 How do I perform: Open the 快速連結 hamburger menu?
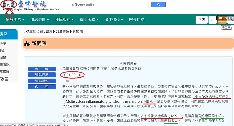coord(226,18)
